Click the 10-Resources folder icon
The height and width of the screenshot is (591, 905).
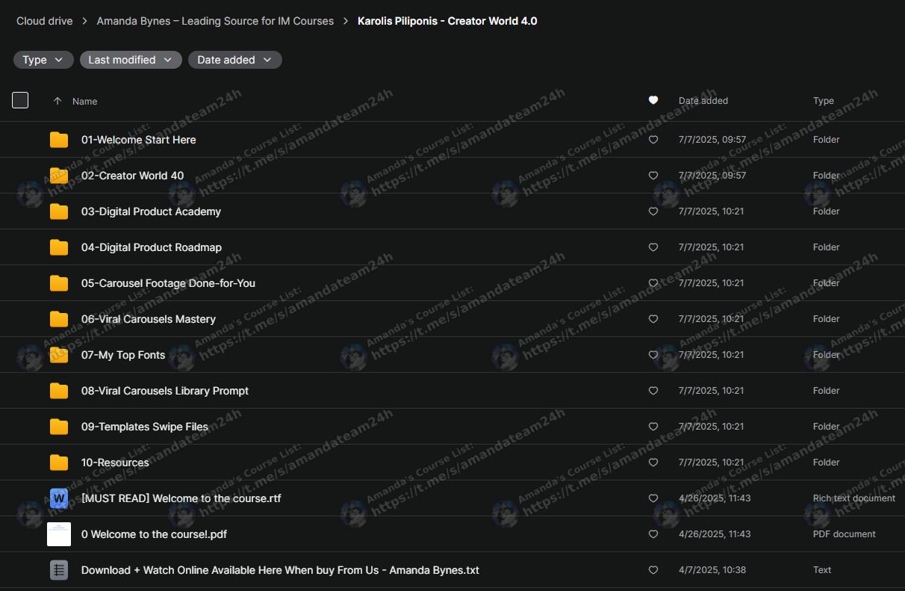59,462
